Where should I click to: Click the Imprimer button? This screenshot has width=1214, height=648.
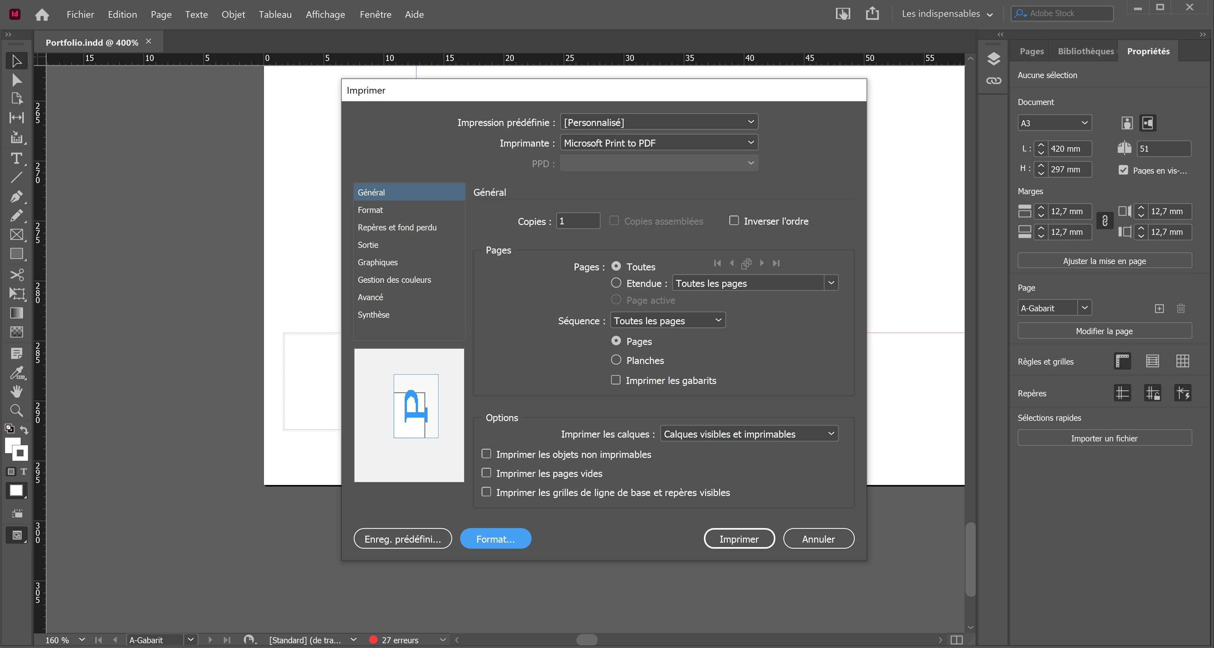(739, 539)
